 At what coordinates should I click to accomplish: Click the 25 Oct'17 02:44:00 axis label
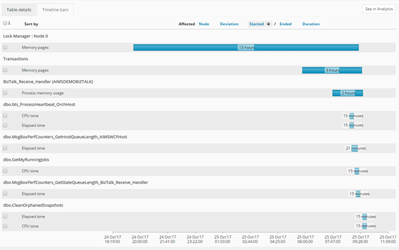[x=250, y=239]
